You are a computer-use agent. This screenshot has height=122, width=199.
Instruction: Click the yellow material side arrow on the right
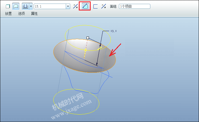pyautogui.click(x=99, y=48)
